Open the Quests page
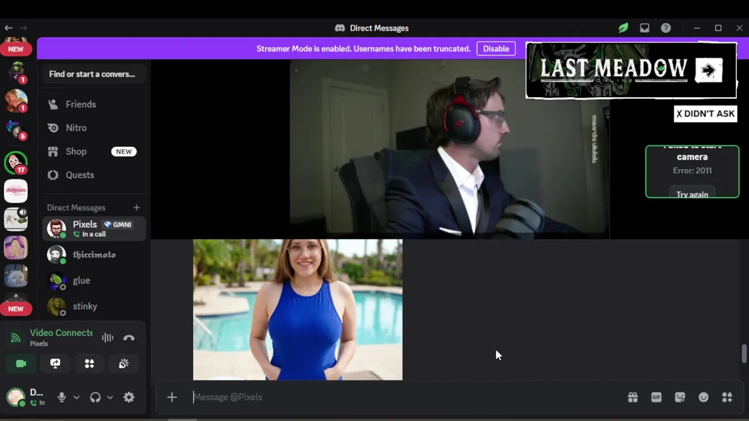Screen dimensions: 749x421 click(94, 175)
